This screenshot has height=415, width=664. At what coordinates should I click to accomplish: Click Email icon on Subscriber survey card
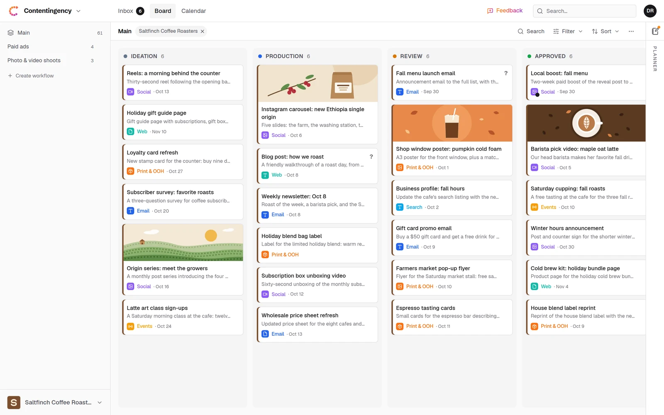pos(130,211)
